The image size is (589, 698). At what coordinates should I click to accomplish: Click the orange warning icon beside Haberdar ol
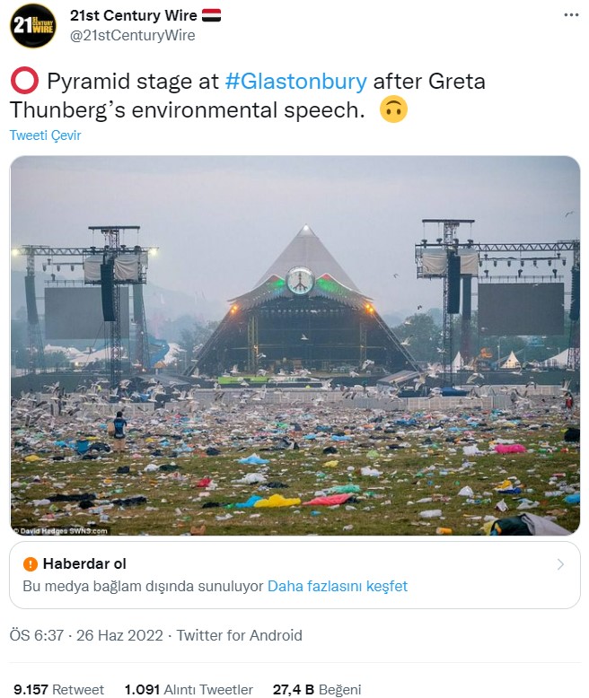pos(31,564)
